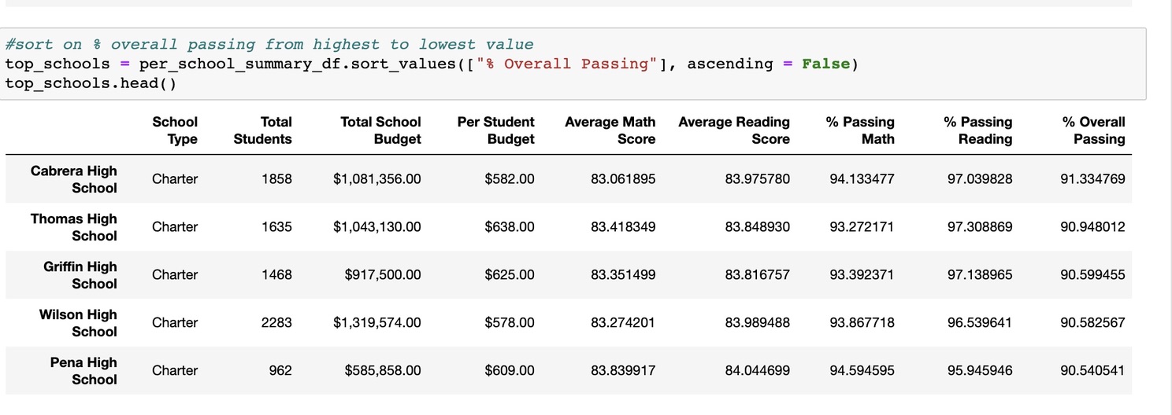Select the Per Student Budget column header

click(495, 130)
